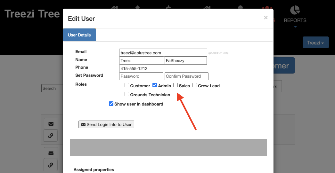335x173 pixels.
Task: Toggle Show user in dashboard checkbox
Action: 111,104
